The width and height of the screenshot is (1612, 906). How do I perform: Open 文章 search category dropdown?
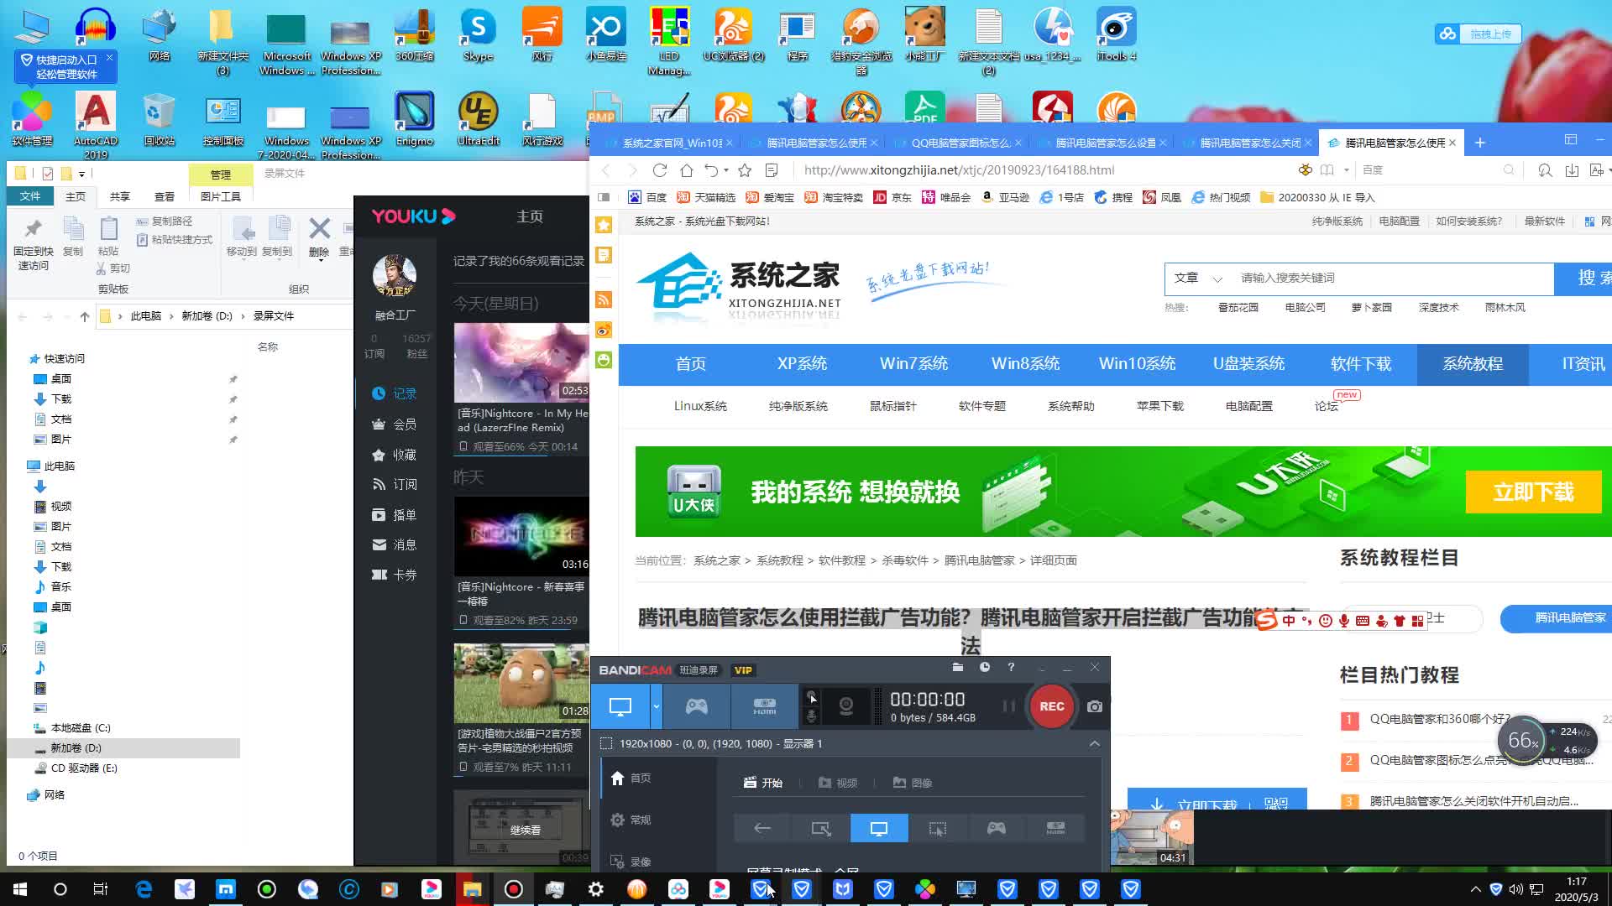coord(1198,278)
